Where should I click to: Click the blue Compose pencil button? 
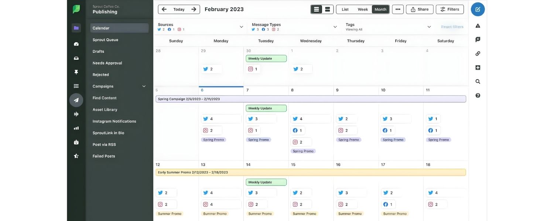click(478, 9)
